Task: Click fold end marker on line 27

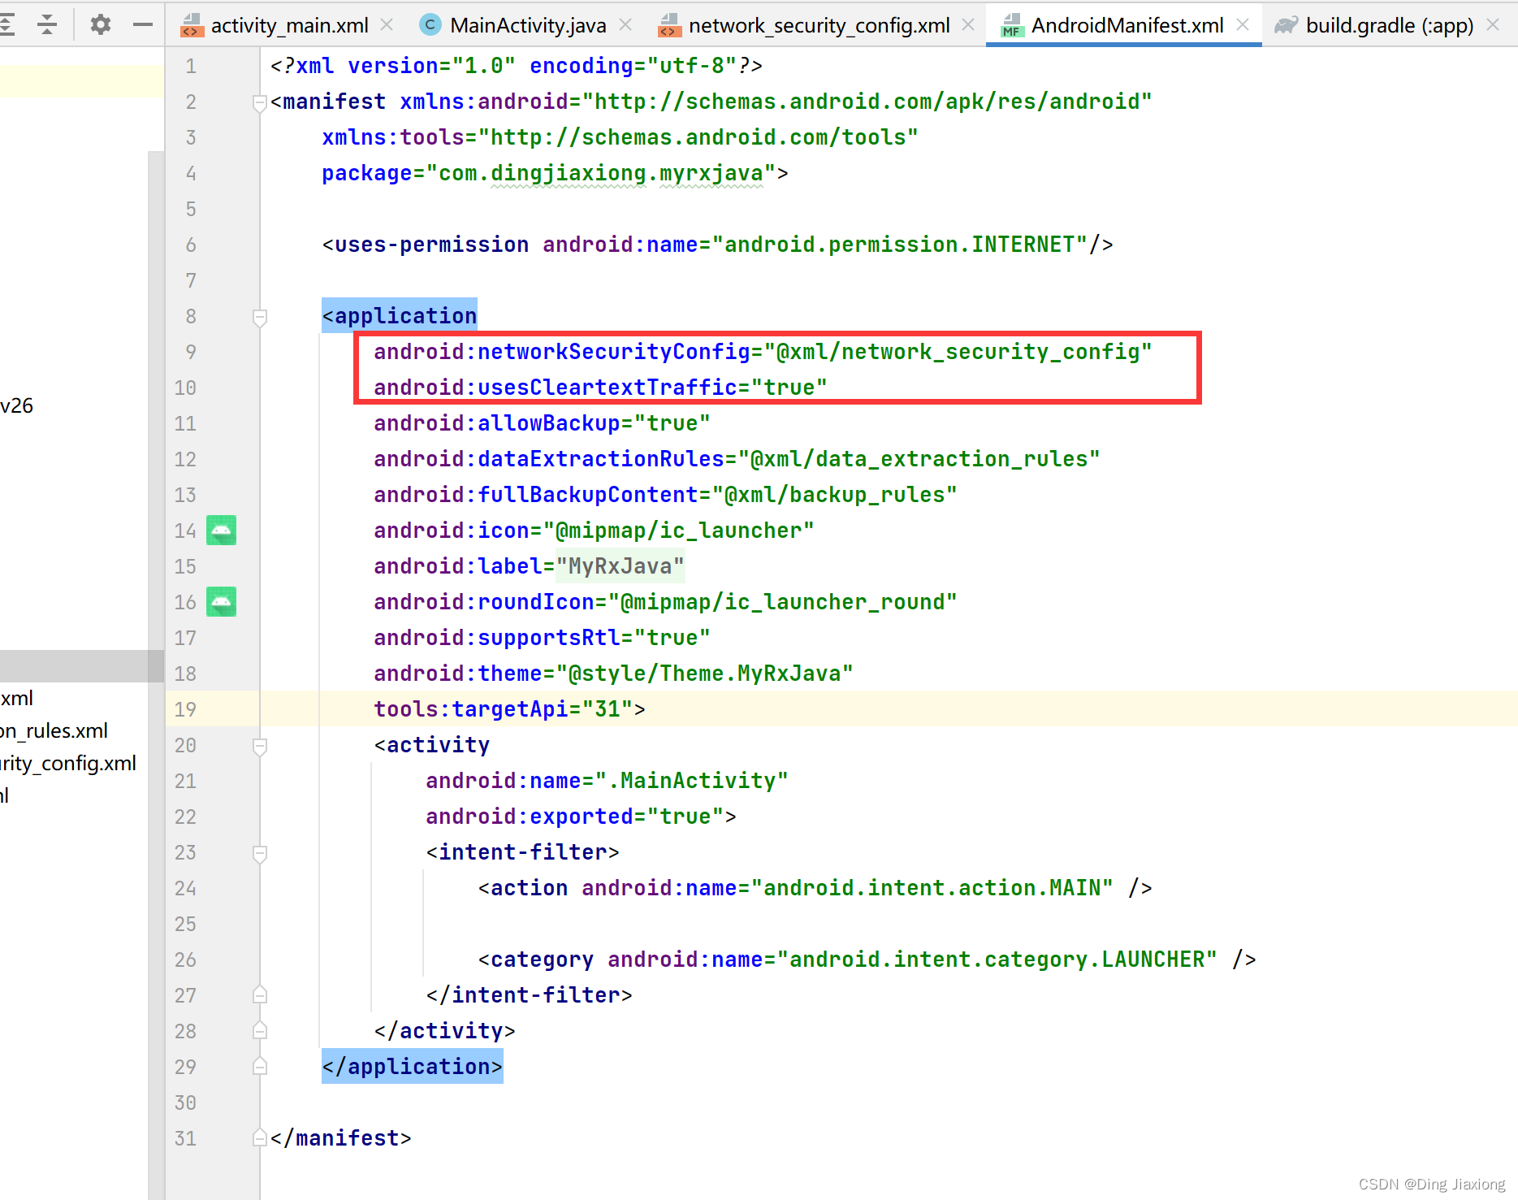Action: pos(260,994)
